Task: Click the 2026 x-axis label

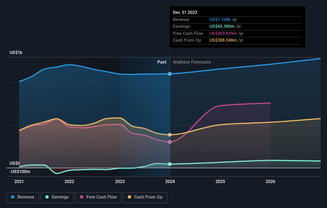Action: 270,181
